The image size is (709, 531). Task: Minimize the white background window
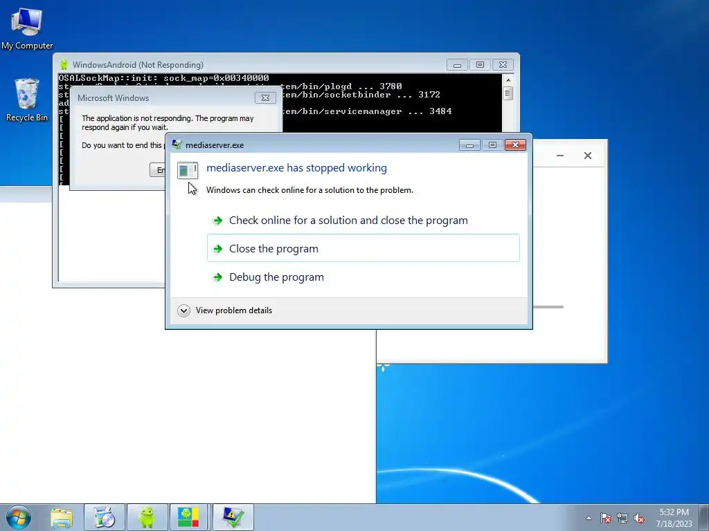tap(559, 156)
